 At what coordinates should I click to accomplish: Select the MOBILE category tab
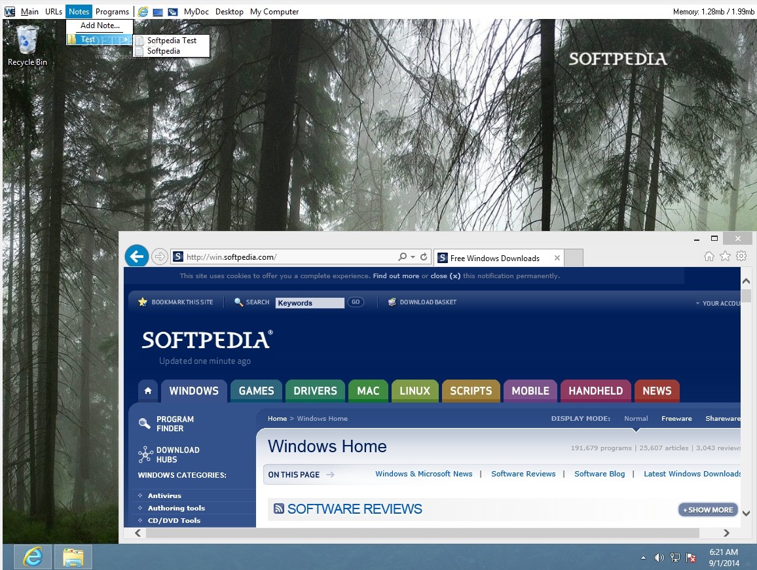[x=530, y=391]
